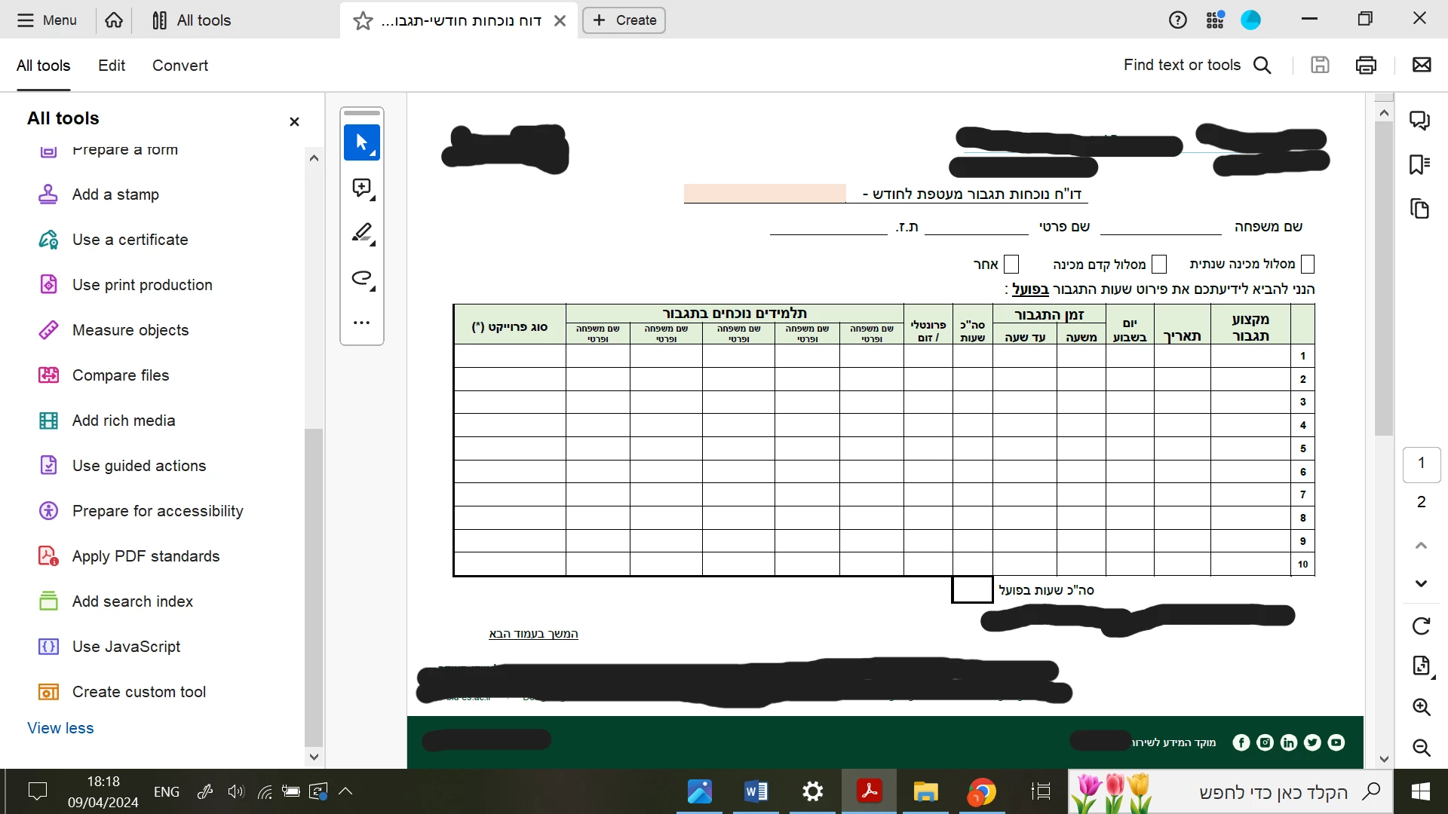Check the מסלול מכינה שנתית checkbox
The image size is (1448, 814).
coord(1308,264)
